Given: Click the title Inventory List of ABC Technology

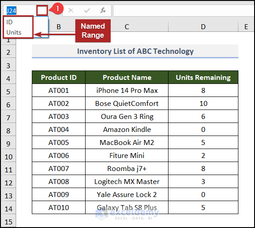Looking at the screenshot, I should [x=135, y=51].
